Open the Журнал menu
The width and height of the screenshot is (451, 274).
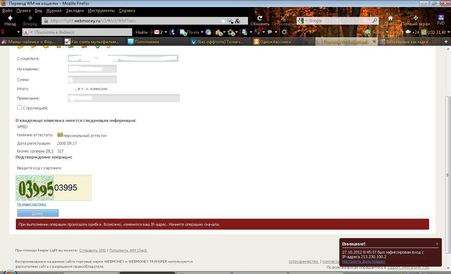click(x=54, y=11)
